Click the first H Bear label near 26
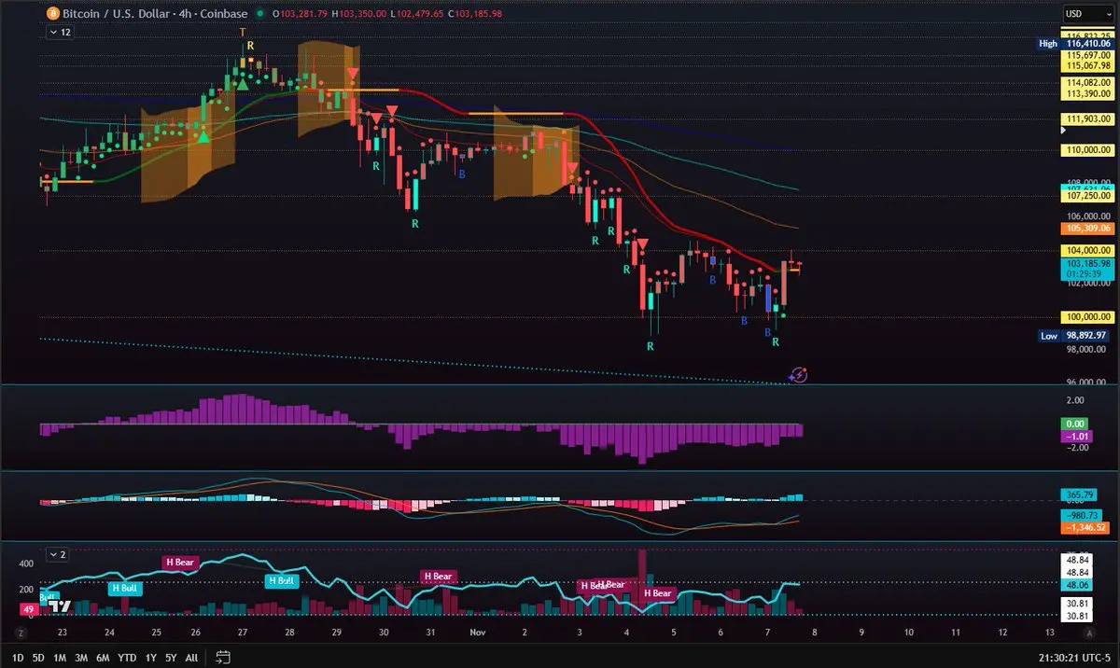Screen dimensions: 1120x668 180,562
